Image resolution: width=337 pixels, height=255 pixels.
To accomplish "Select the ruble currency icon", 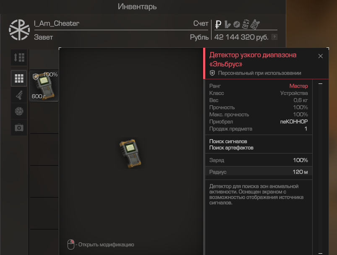I will pyautogui.click(x=218, y=24).
